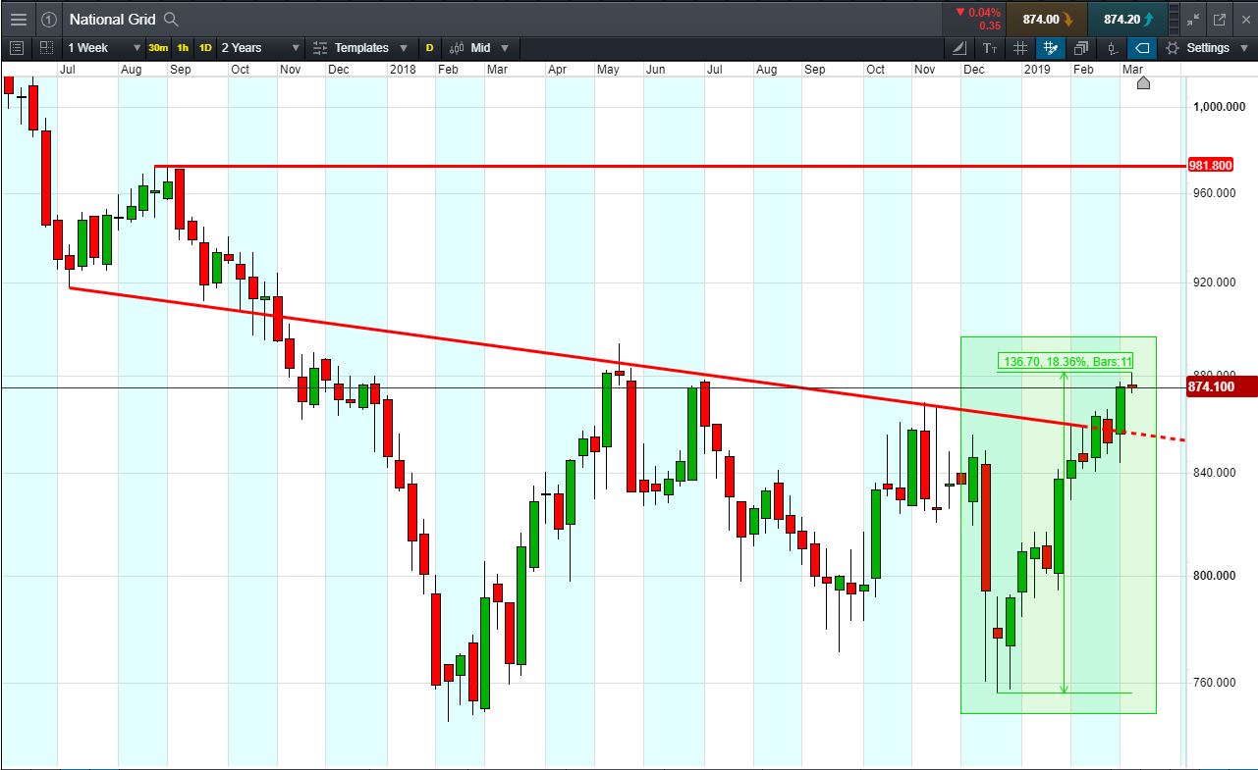Pop out chart into new window
Viewport: 1258px width, 770px height.
click(1220, 19)
